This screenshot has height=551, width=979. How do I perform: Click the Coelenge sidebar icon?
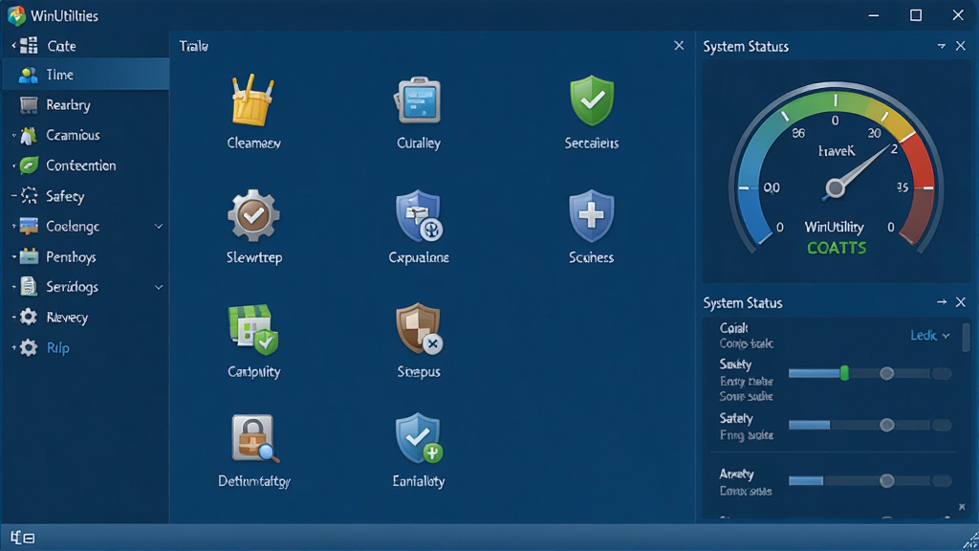coord(29,226)
